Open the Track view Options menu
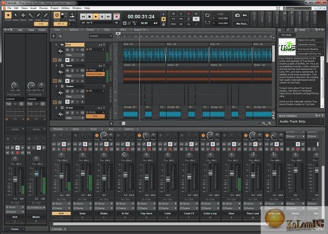The width and height of the screenshot is (328, 234). pyautogui.click(x=75, y=30)
